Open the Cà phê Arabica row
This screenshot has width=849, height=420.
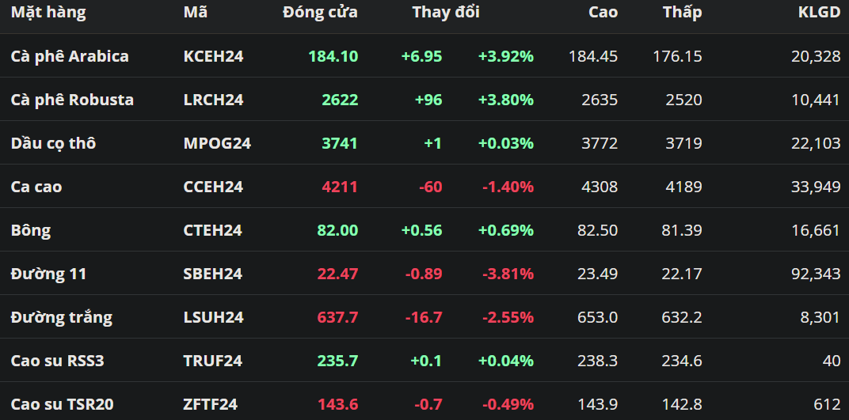(70, 56)
